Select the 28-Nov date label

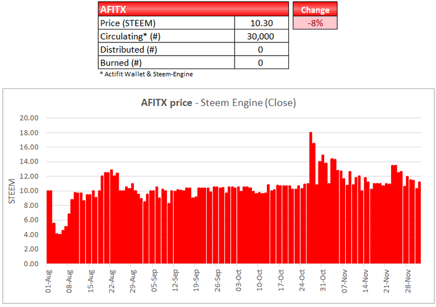click(408, 281)
